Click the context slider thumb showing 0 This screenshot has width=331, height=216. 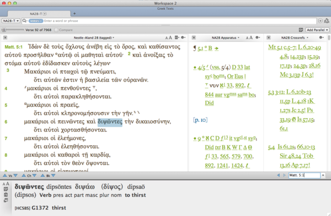point(4,30)
